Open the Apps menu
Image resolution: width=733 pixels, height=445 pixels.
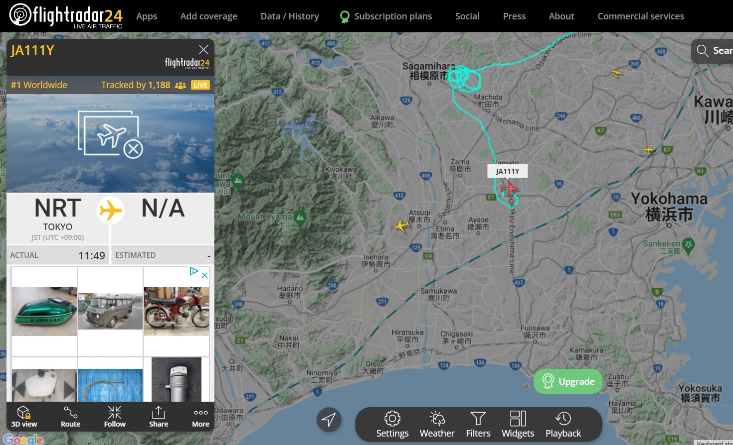coord(147,16)
